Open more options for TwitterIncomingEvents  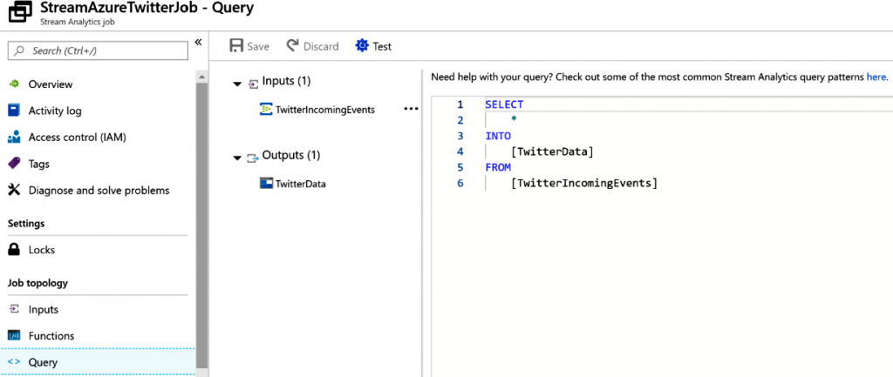point(411,110)
